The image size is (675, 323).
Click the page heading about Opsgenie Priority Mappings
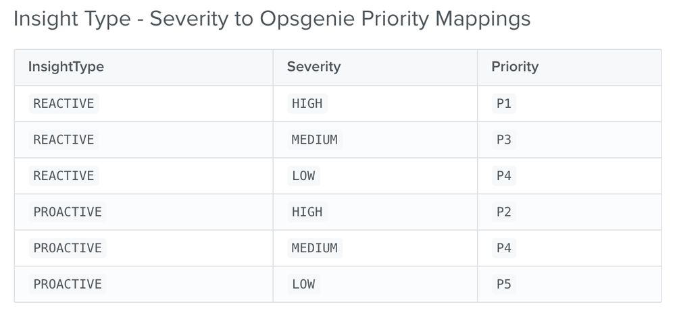tap(272, 20)
